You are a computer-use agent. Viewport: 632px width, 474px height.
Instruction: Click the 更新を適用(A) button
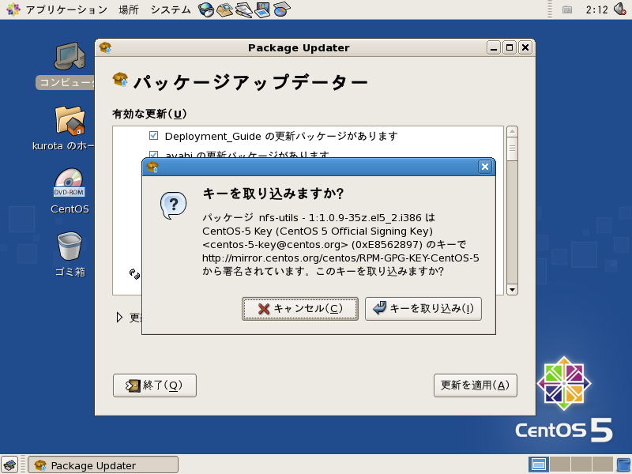tap(476, 386)
